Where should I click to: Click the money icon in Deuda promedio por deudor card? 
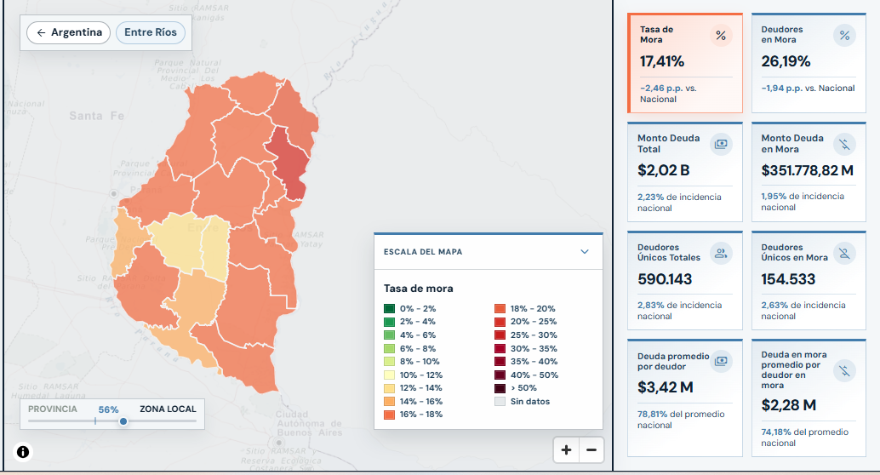[721, 360]
